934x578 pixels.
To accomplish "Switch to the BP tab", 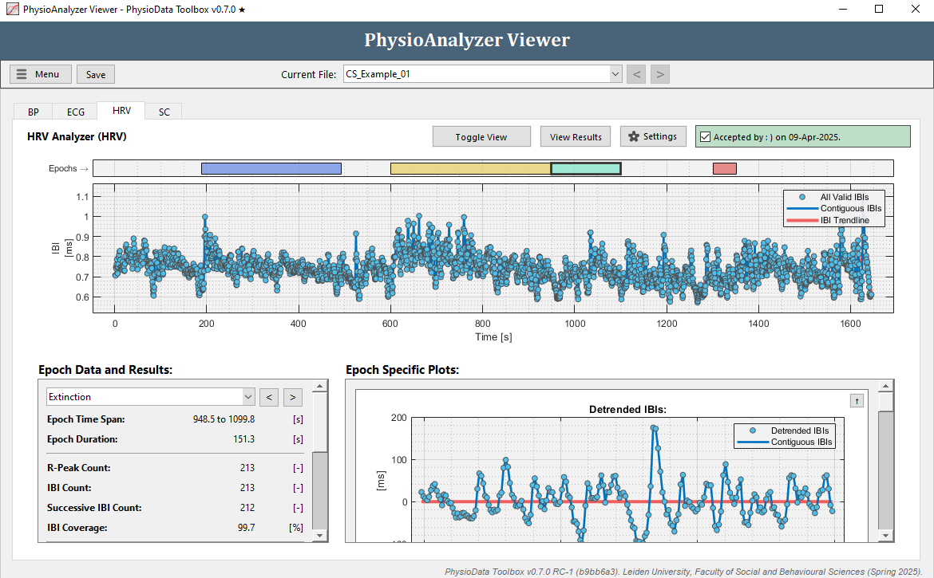I will [34, 112].
